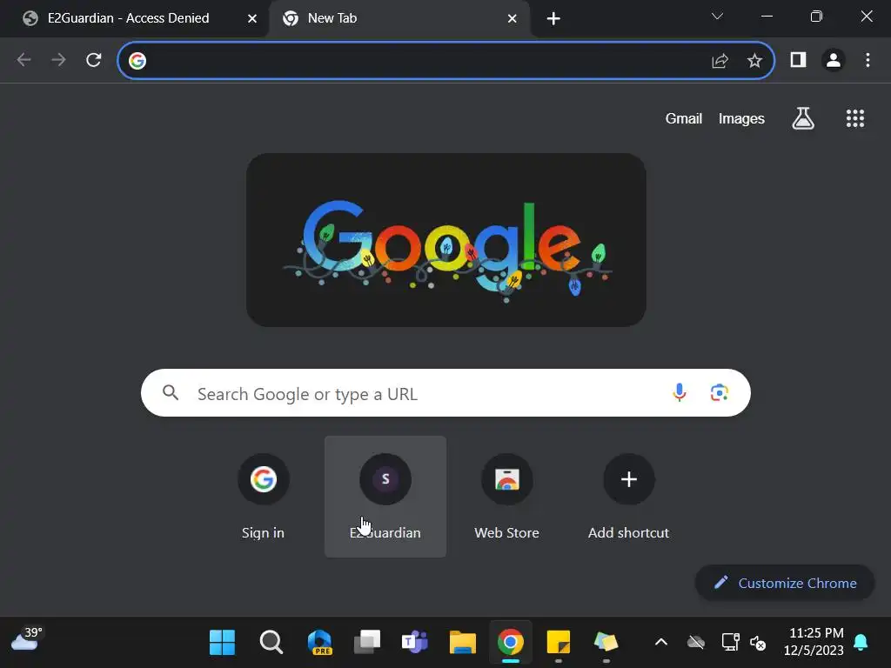Open the map-like app on the taskbar
This screenshot has height=668, width=891.
[606, 642]
